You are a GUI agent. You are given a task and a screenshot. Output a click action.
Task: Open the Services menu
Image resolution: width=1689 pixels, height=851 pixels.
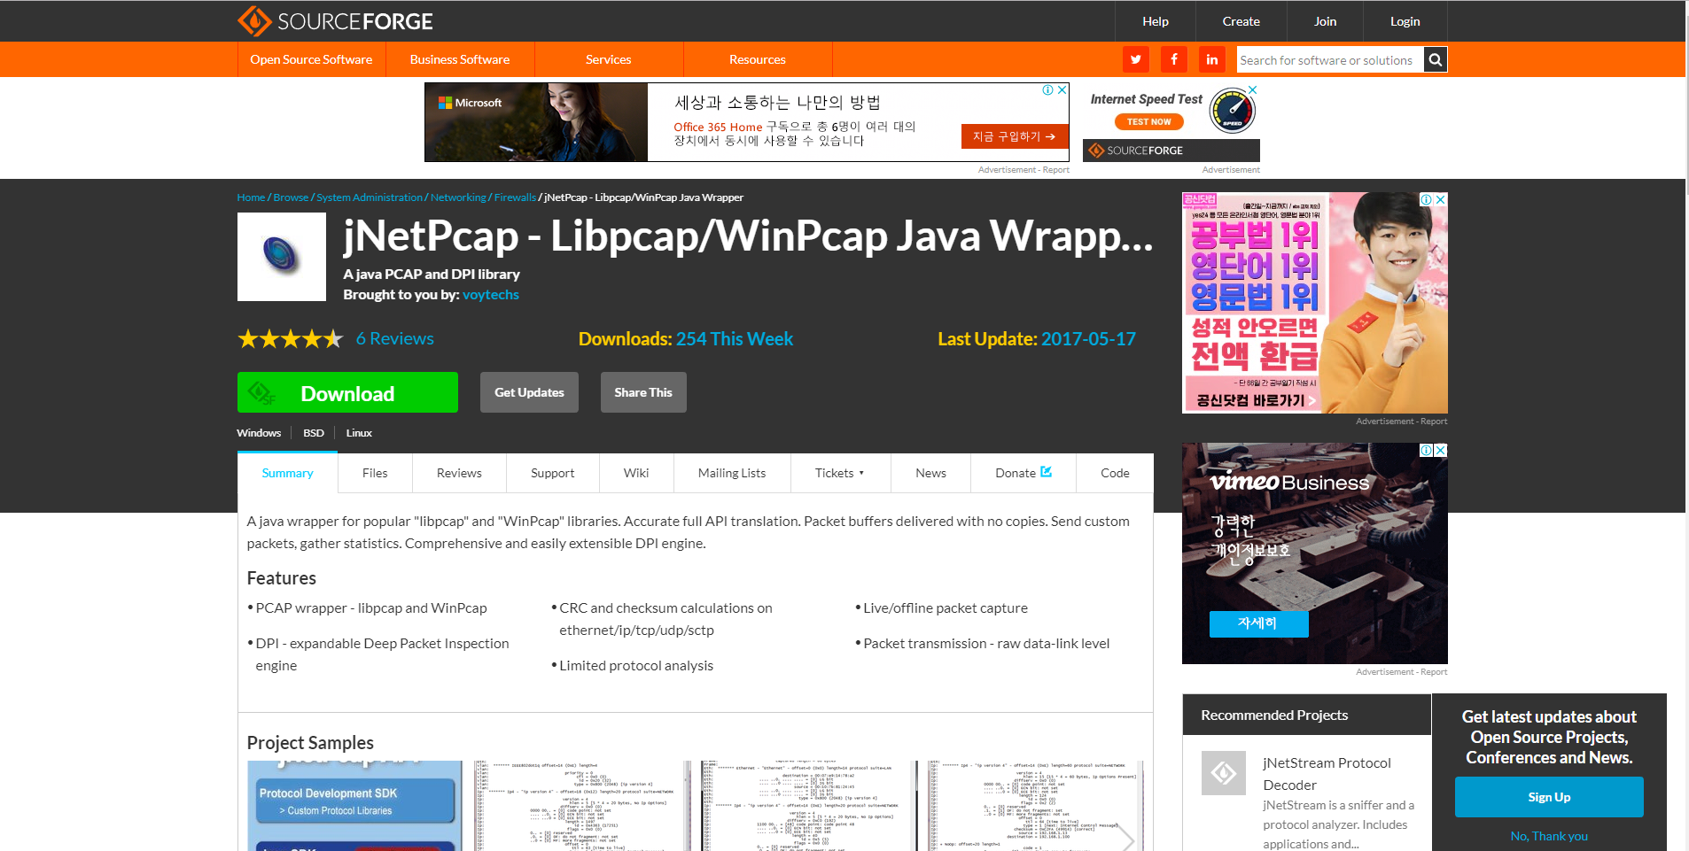click(x=609, y=59)
